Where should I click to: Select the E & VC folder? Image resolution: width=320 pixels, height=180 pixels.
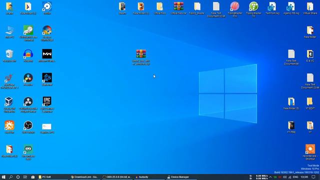click(310, 55)
